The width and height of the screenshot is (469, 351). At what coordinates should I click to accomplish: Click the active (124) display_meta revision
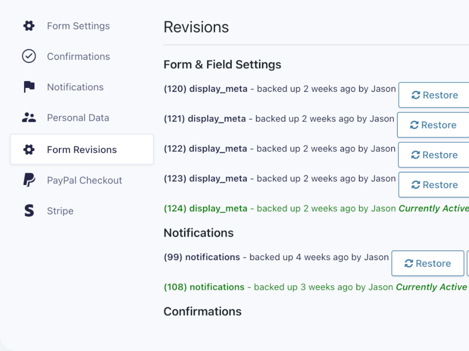[x=205, y=208]
